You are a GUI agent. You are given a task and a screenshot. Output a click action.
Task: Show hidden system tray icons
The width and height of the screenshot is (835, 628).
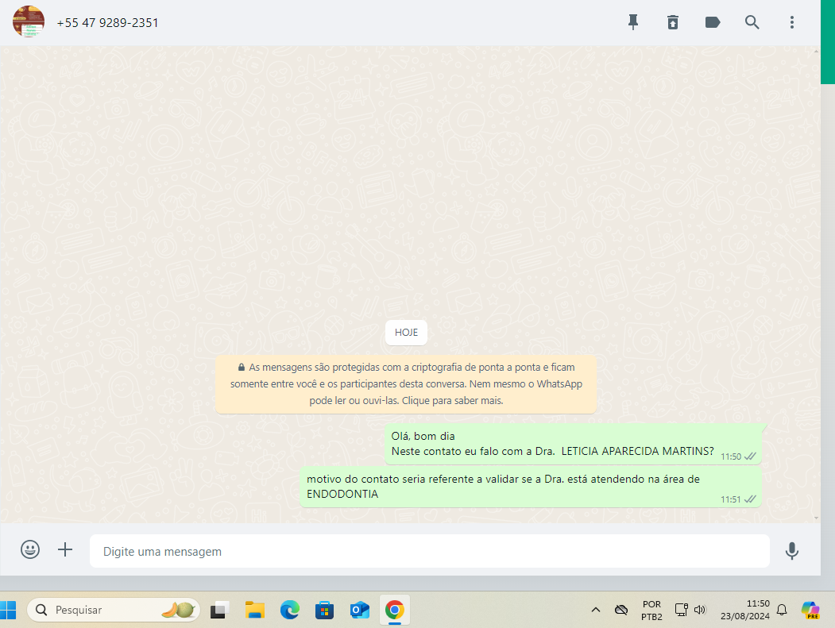596,610
